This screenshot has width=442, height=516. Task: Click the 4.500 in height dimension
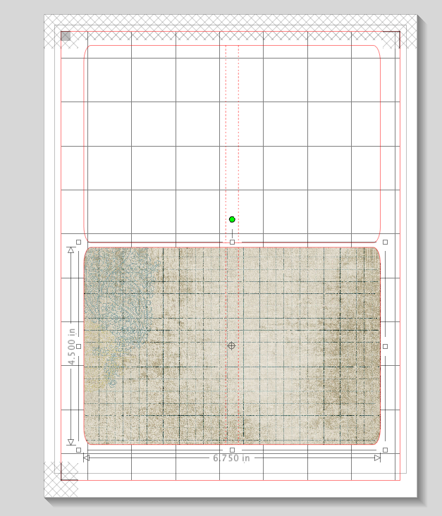point(71,347)
